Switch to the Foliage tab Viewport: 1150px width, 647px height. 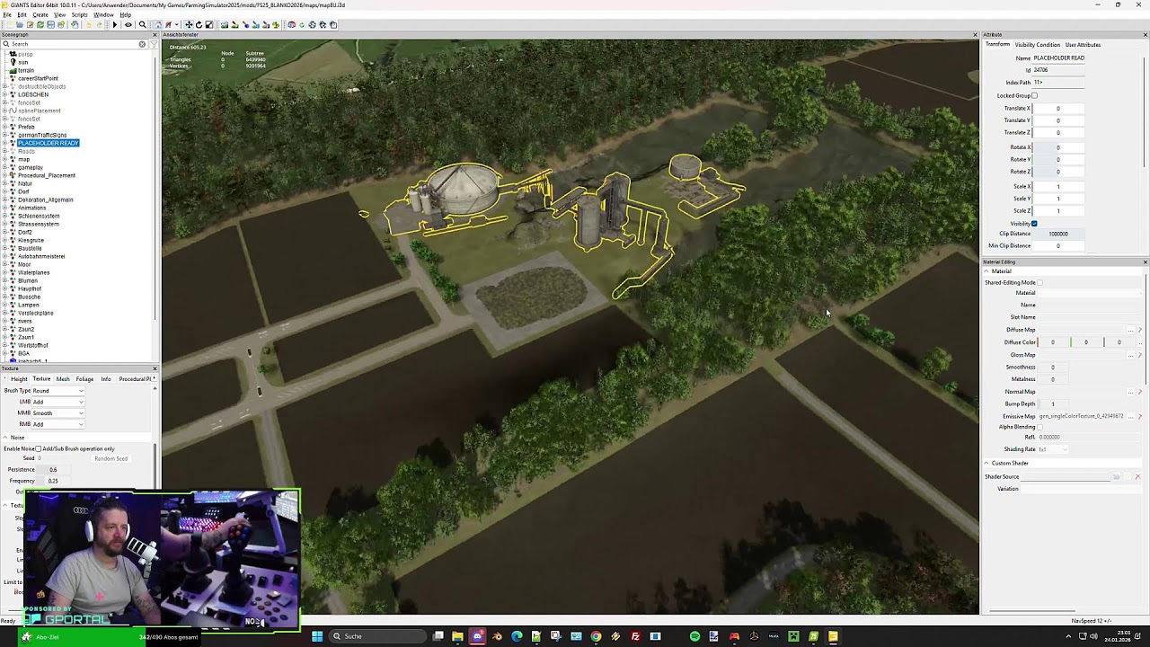click(84, 379)
